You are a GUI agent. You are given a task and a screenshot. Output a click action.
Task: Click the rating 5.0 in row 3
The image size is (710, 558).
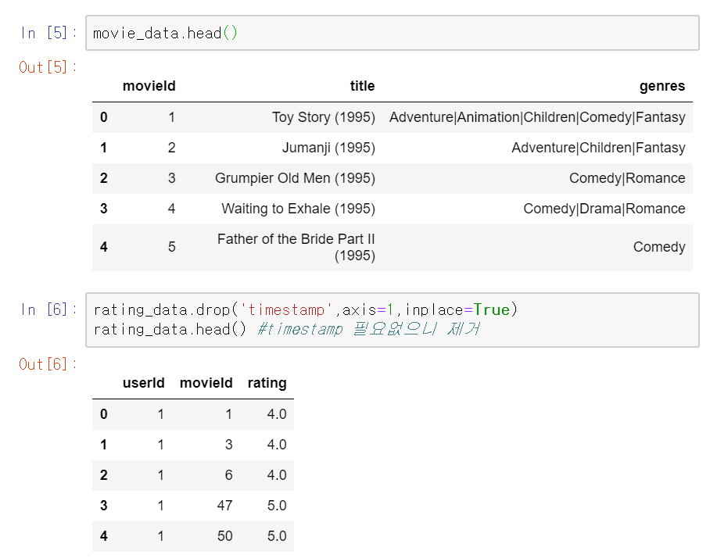tap(277, 506)
